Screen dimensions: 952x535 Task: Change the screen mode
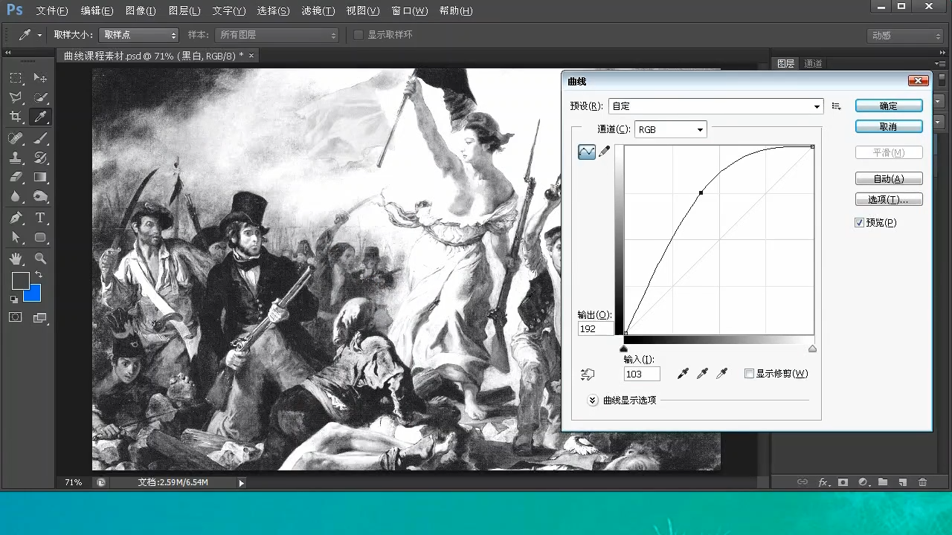[40, 317]
